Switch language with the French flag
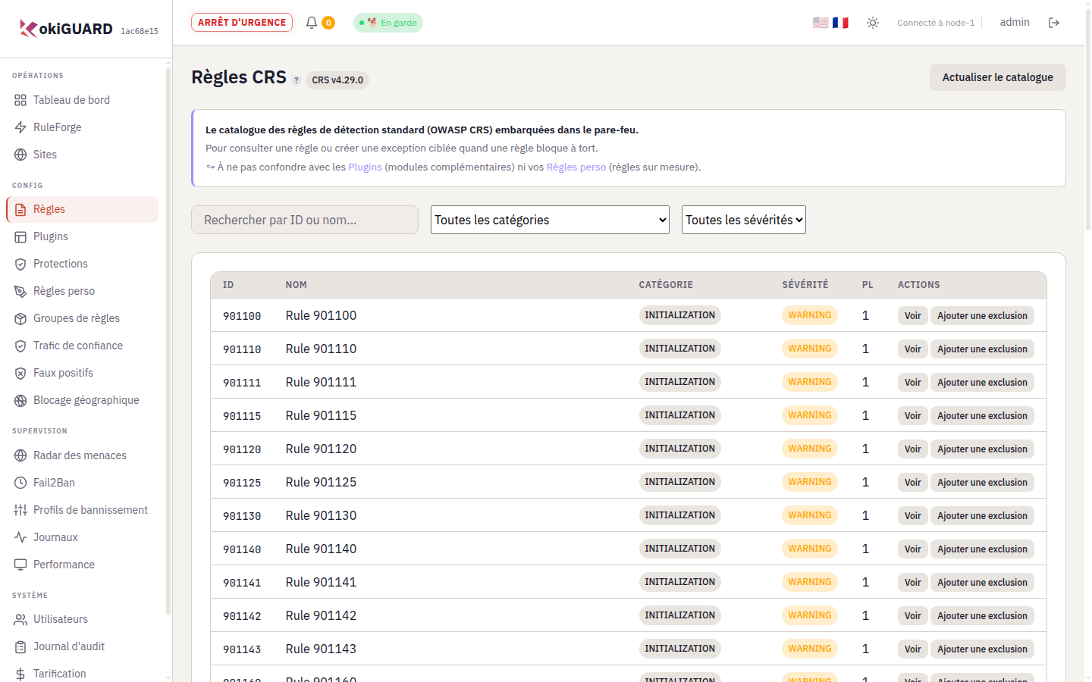 pos(840,23)
